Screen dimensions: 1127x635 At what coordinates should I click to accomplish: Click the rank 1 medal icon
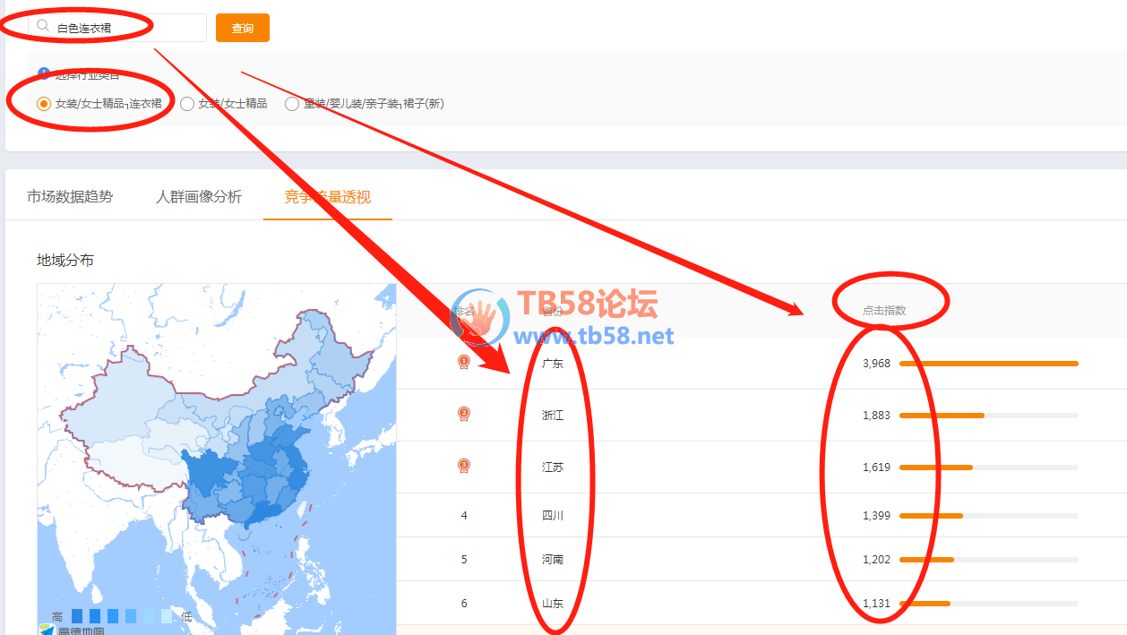point(464,362)
